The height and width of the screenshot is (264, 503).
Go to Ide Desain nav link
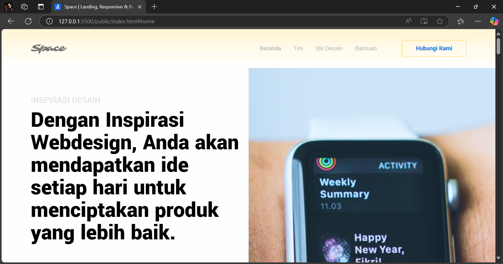[x=329, y=48]
